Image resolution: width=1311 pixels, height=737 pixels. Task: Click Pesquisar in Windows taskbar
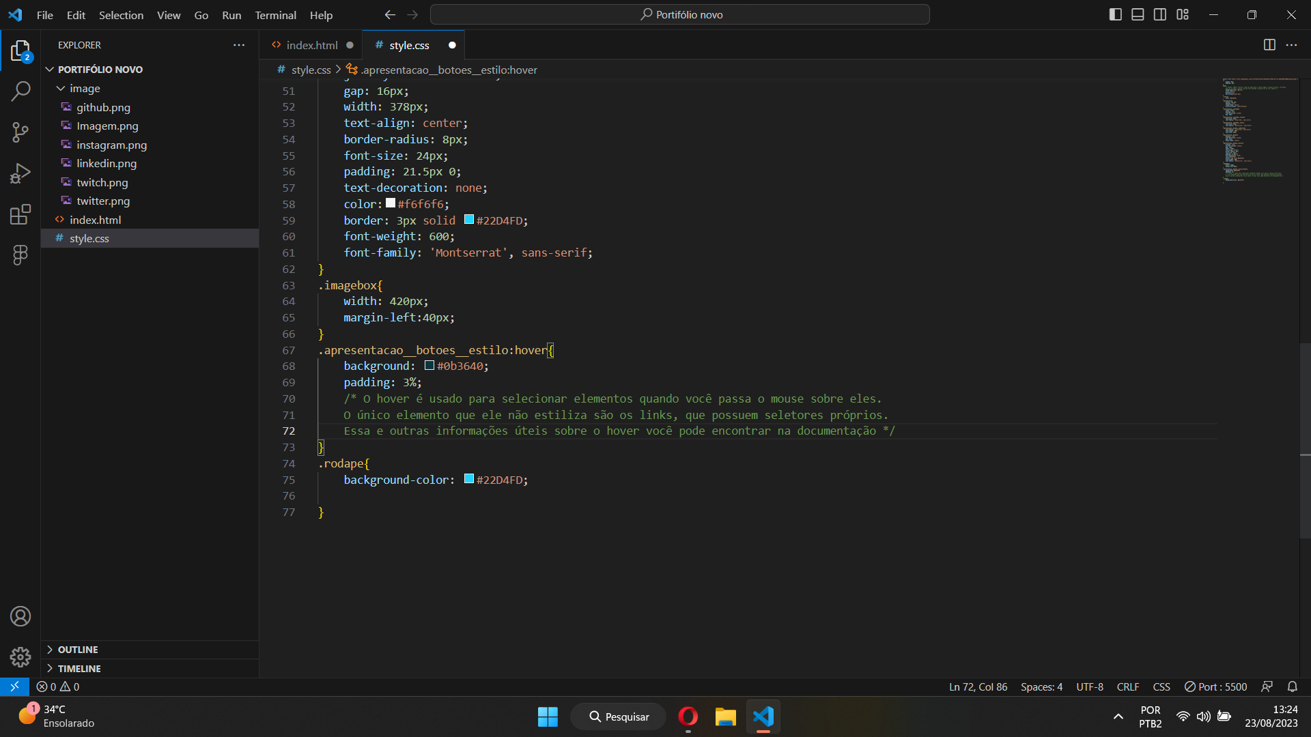(619, 717)
